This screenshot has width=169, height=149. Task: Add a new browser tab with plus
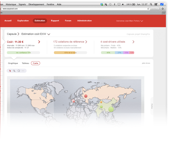[x=164, y=13]
